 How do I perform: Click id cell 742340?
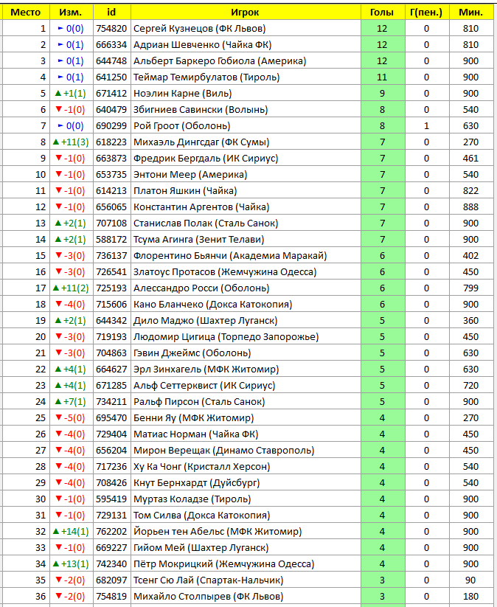[112, 564]
